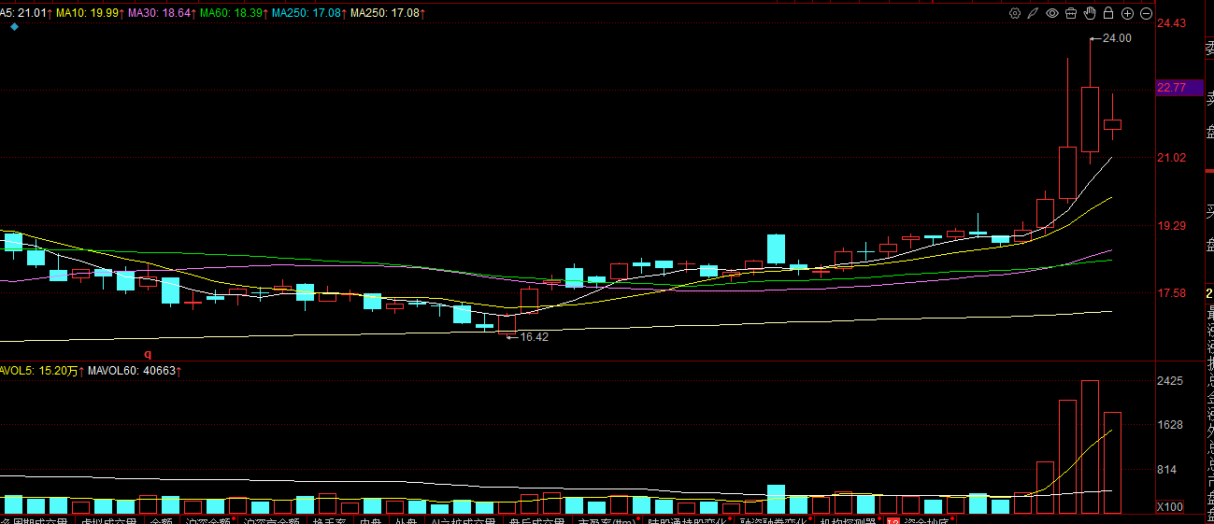
Task: Click the 1628 volume axis label
Action: [1170, 425]
